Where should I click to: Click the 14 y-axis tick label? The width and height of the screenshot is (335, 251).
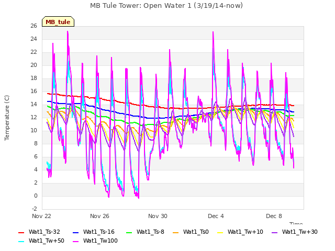[x=33, y=105]
